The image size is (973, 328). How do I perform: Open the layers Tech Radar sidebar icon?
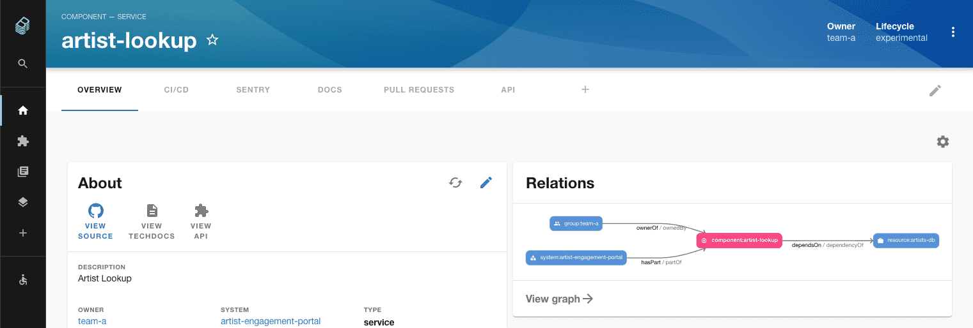(x=23, y=202)
